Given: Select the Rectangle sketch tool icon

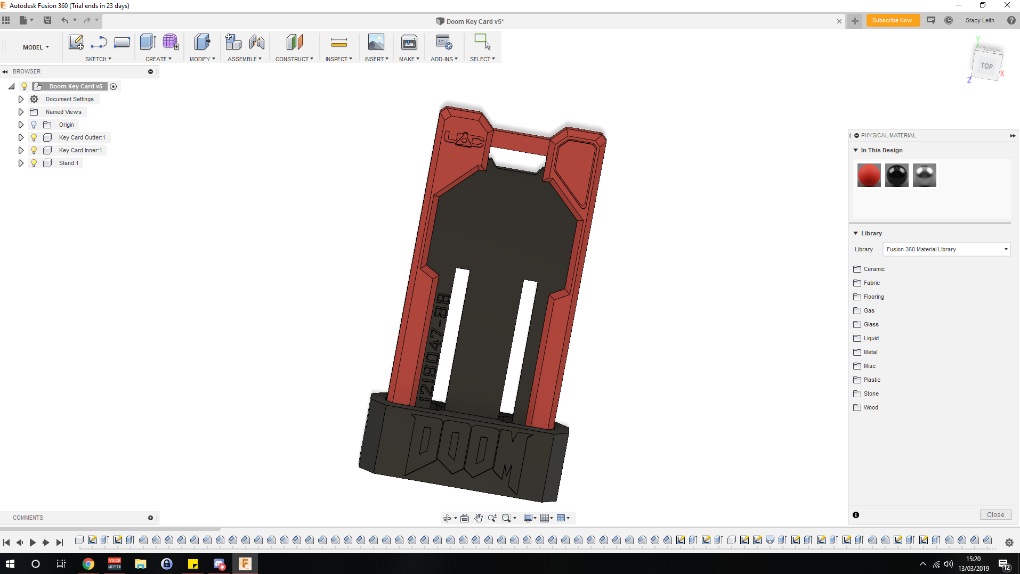Looking at the screenshot, I should 122,42.
